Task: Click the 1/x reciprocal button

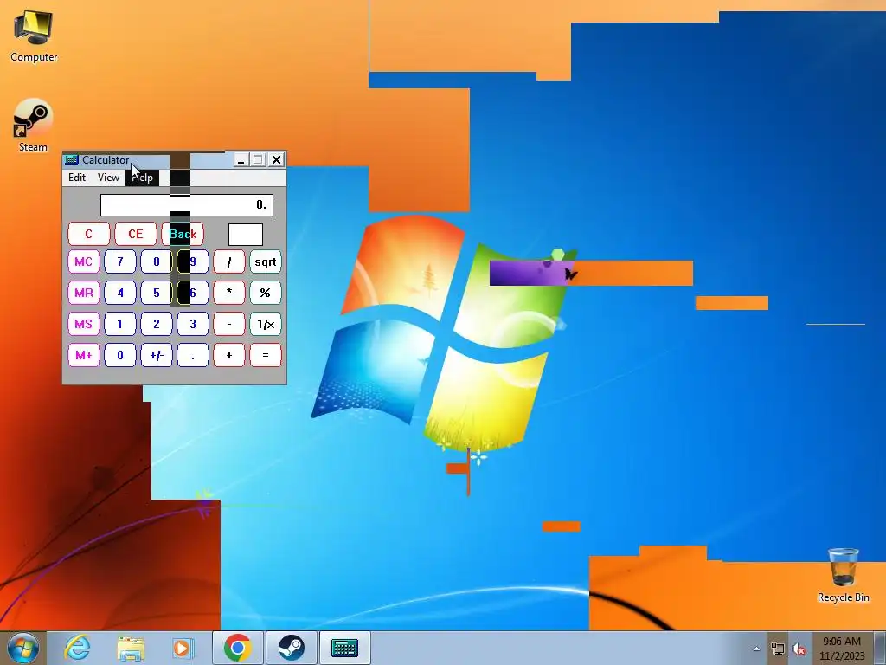Action: pyautogui.click(x=266, y=324)
